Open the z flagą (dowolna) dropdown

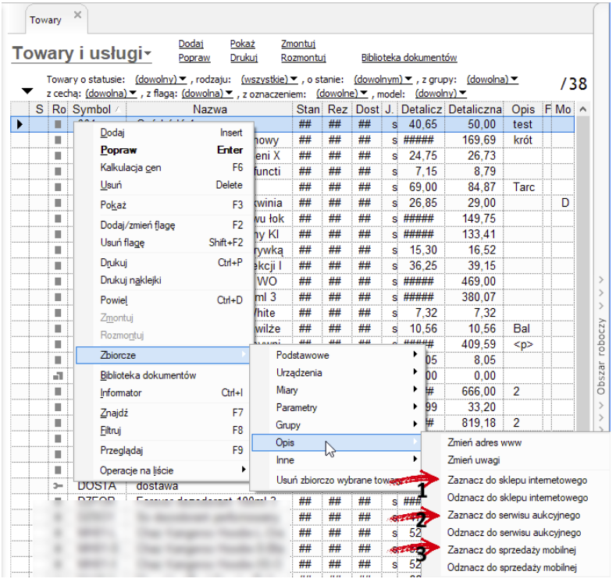tap(207, 94)
